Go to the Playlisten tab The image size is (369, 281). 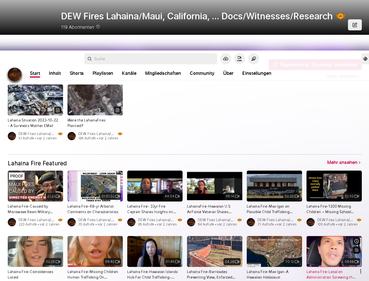(x=103, y=73)
